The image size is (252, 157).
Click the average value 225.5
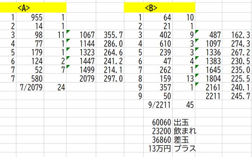click(237, 78)
